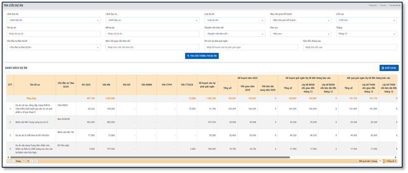Expand Chủ đầu tư/Ban QLDA dropdown

[x=53, y=47]
